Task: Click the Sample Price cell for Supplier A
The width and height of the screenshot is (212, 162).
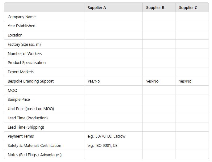Action: pos(113,100)
